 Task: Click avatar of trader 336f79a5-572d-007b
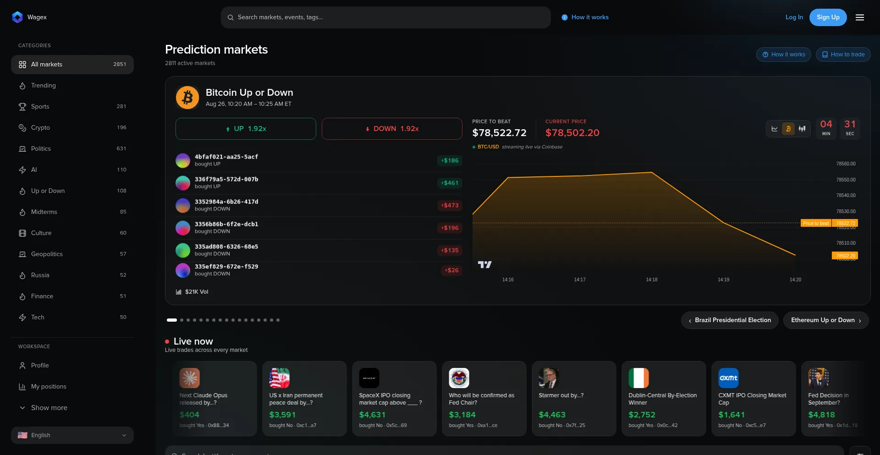point(183,183)
